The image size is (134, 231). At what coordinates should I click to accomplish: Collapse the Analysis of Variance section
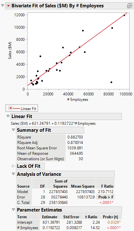[x=13, y=174]
